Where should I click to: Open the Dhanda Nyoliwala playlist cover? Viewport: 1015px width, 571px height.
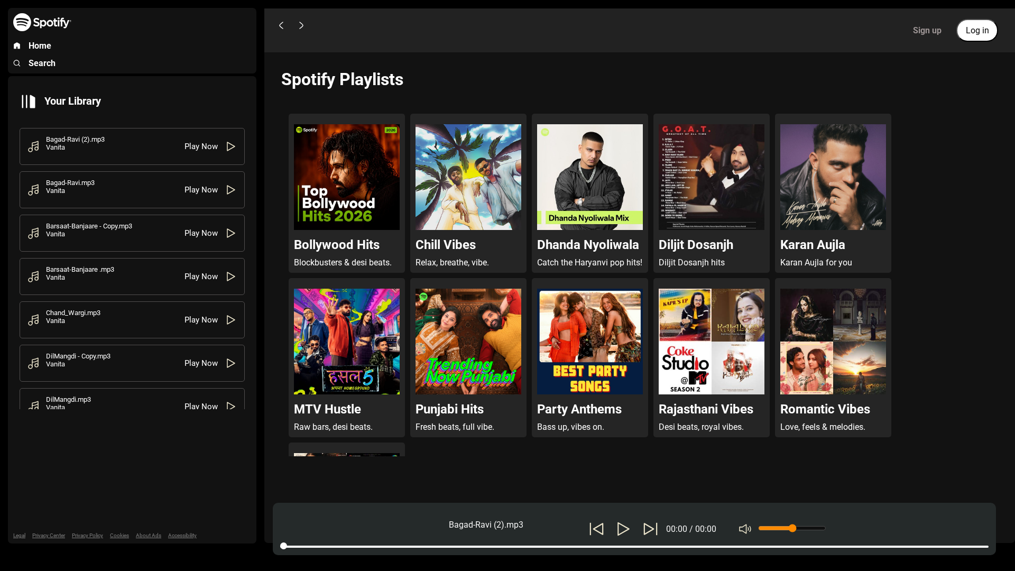590,177
